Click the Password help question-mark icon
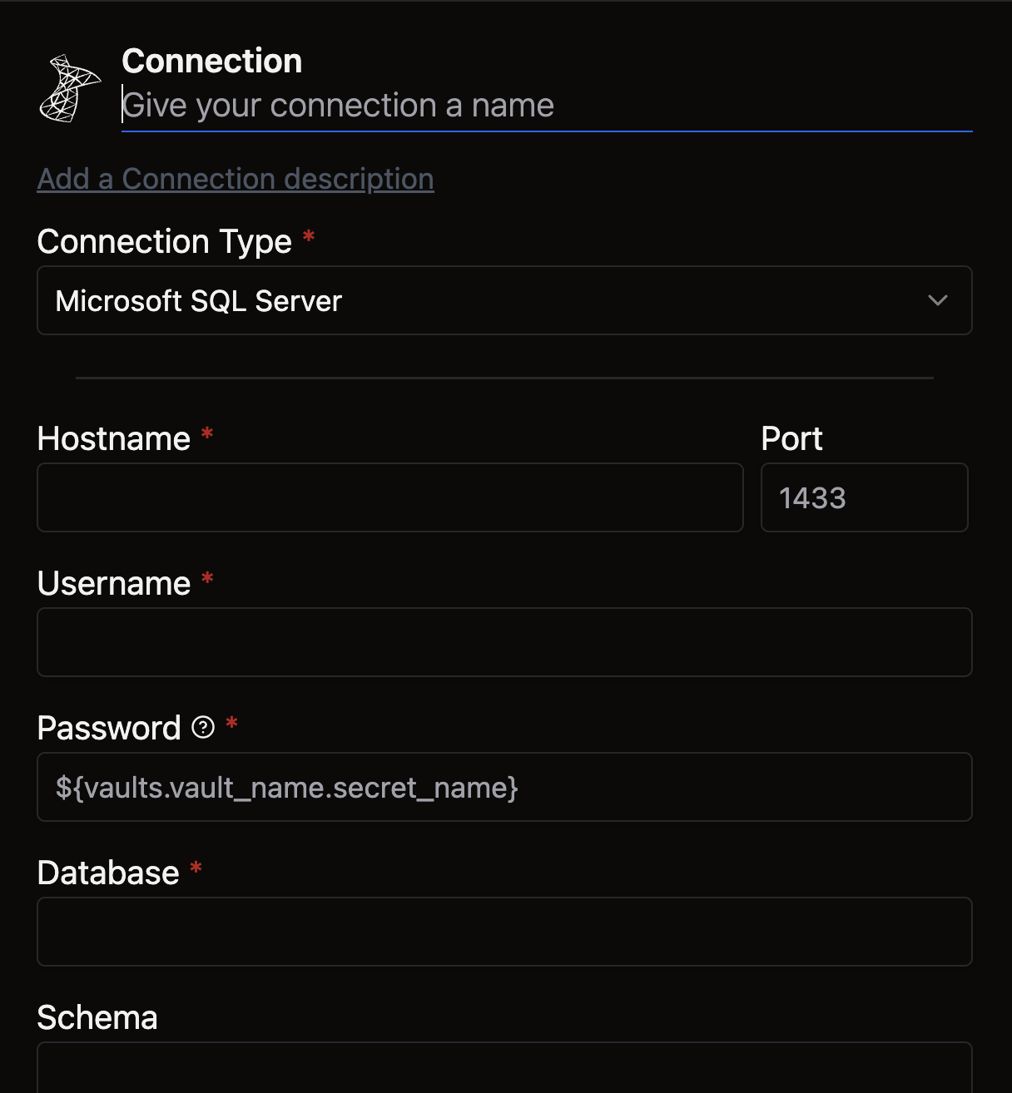1012x1093 pixels. (x=203, y=728)
